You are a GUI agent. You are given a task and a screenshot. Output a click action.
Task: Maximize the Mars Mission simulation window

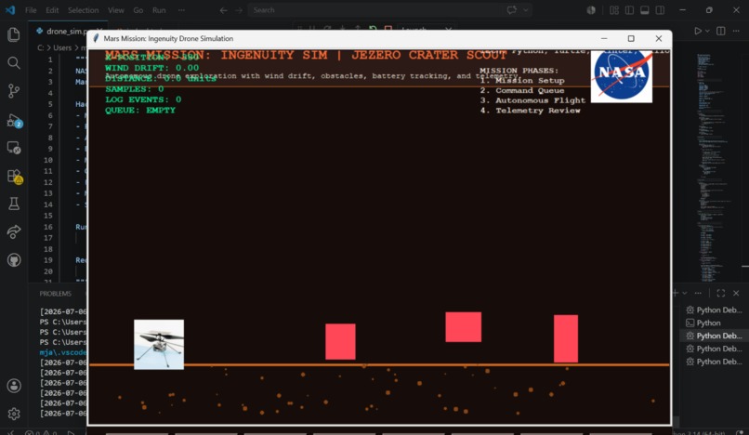pyautogui.click(x=631, y=38)
